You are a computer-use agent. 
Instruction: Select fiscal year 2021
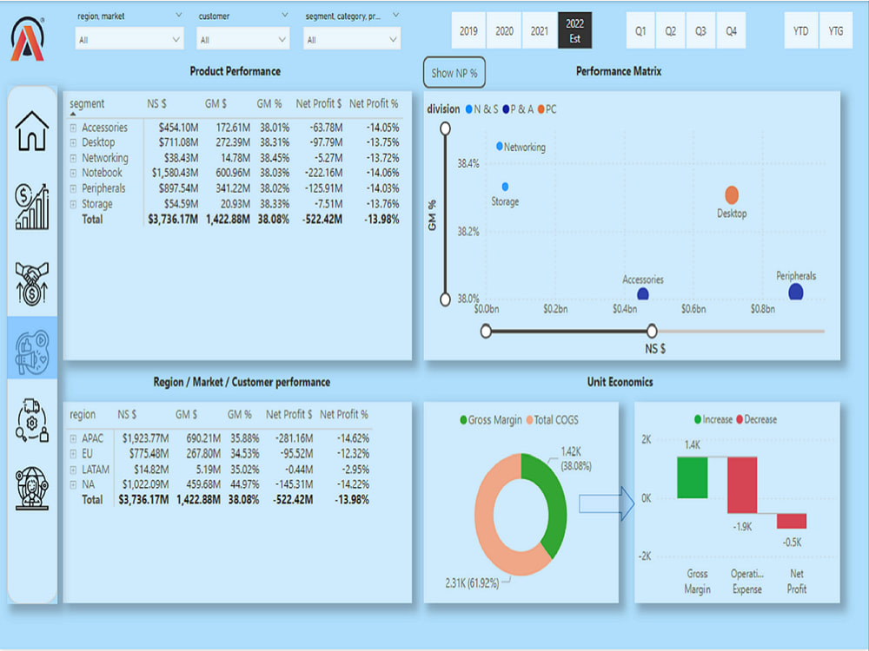[x=540, y=31]
